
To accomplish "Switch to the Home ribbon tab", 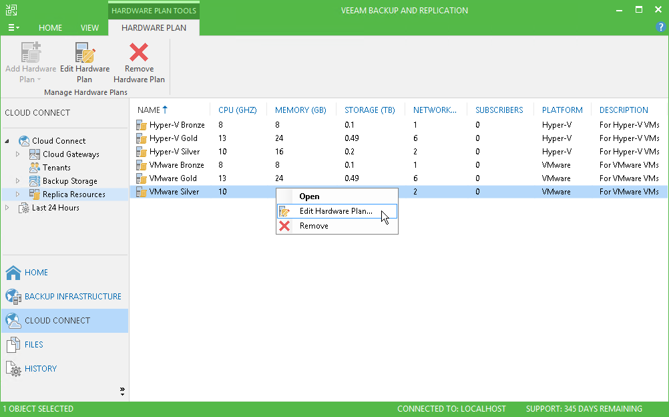I will pos(50,27).
